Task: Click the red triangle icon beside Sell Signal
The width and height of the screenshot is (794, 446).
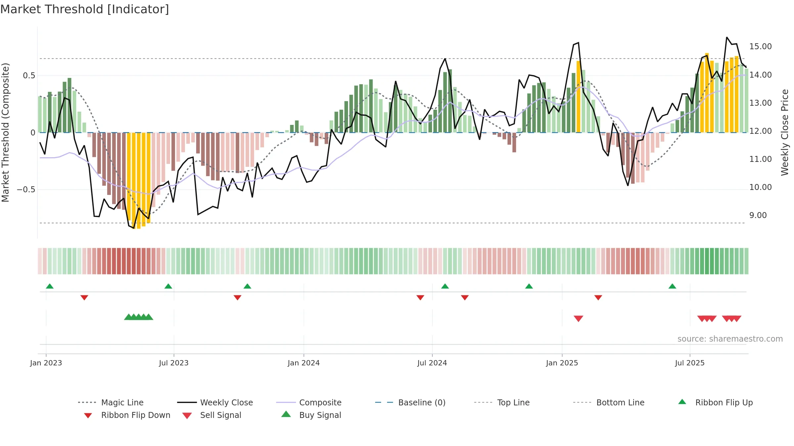Action: 187,416
